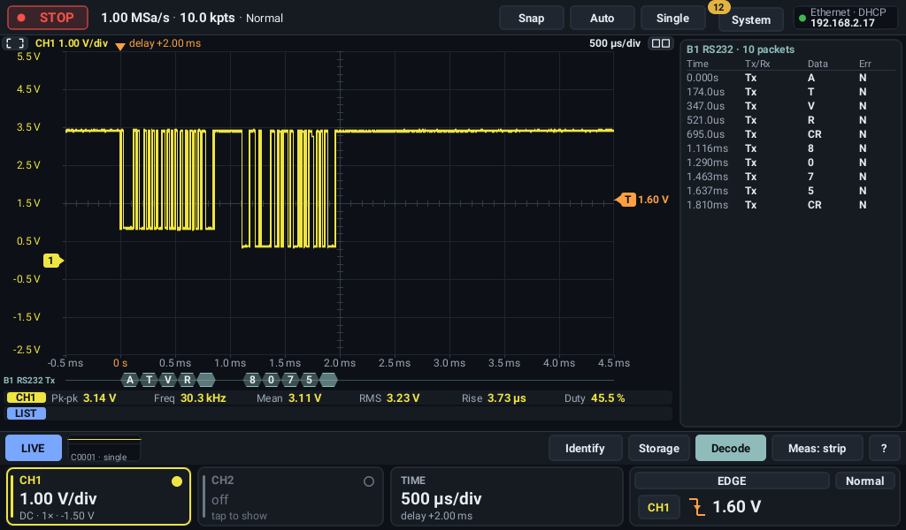Select the CH1 1.00 V/div channel card
Screen dimensions: 906x530
coord(99,497)
